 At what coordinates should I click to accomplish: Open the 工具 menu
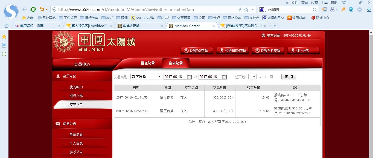click(324, 2)
